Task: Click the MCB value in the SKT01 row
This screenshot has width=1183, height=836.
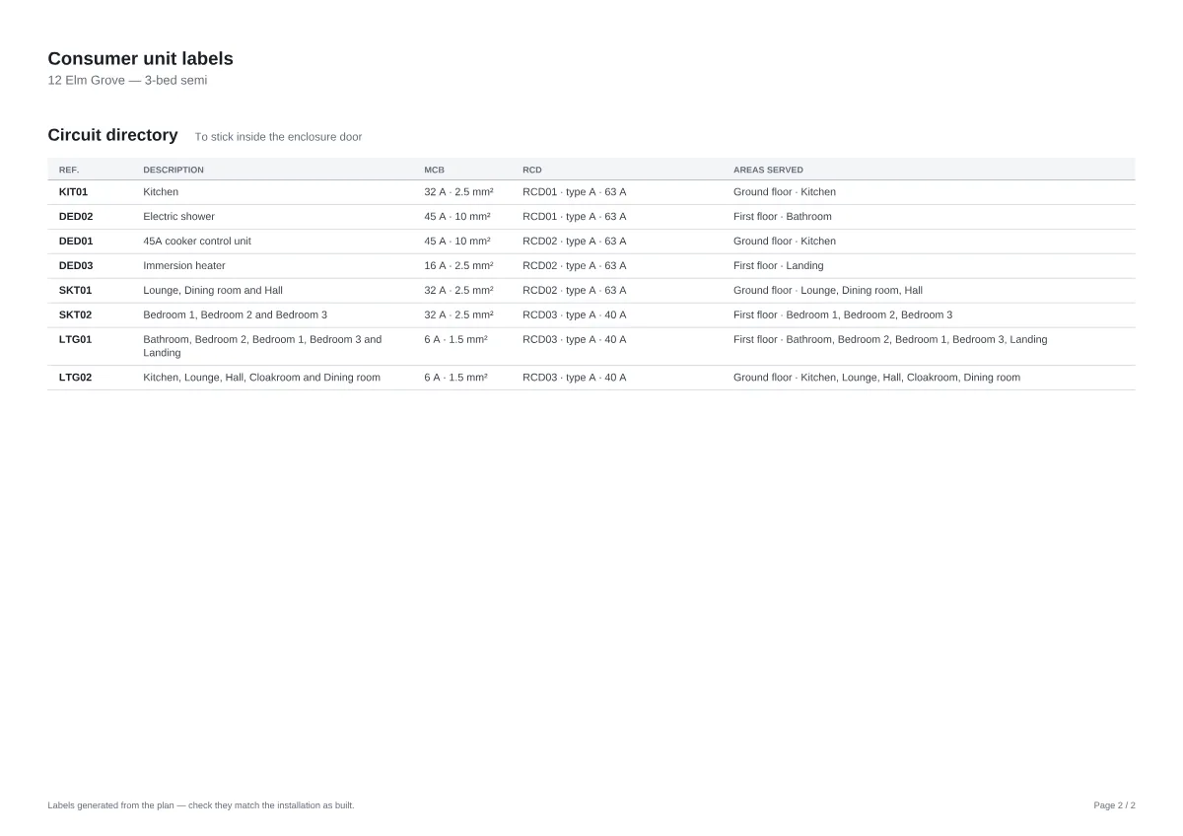Action: point(459,291)
